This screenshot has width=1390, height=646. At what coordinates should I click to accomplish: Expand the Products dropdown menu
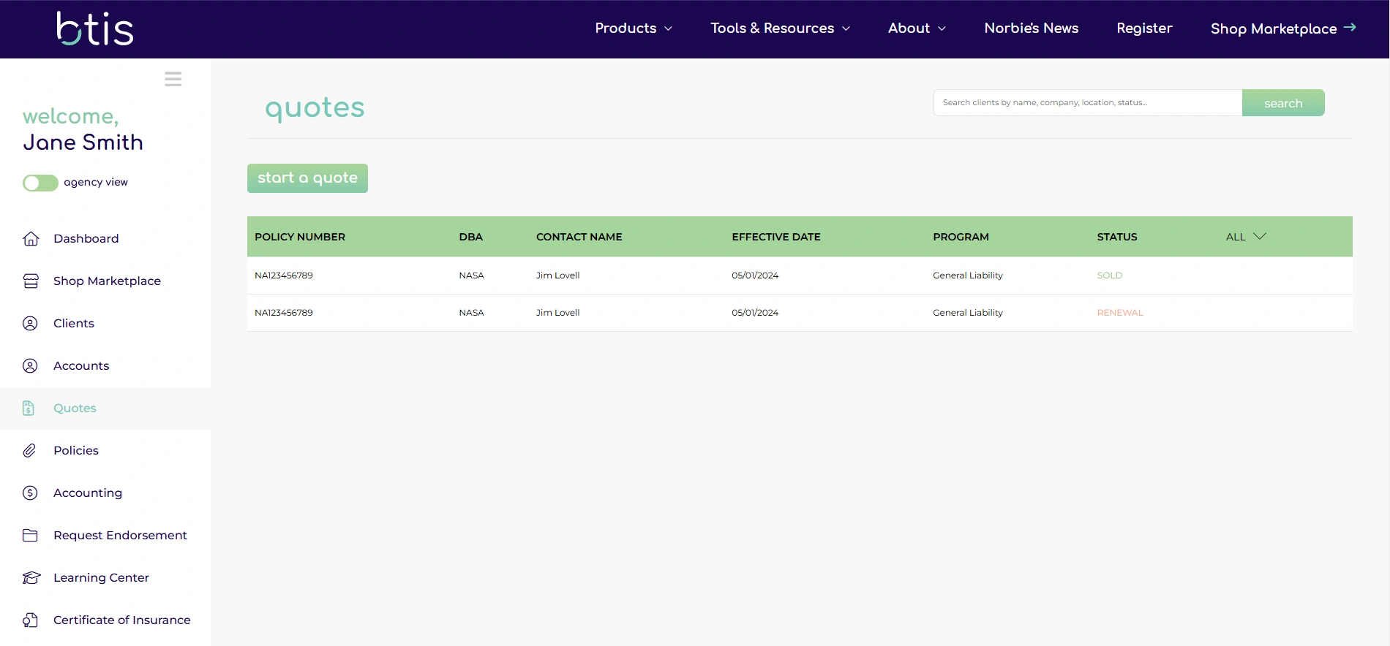(633, 28)
